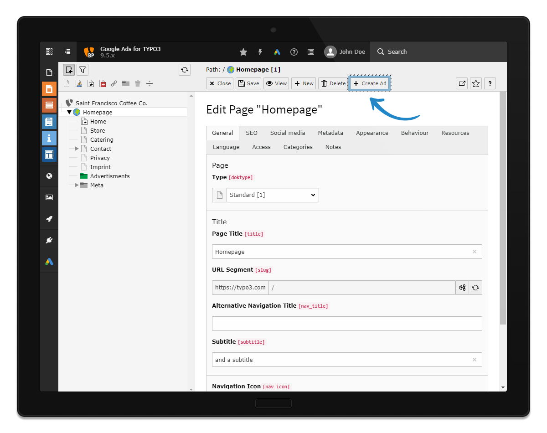Open the flush caches lightning icon
The image size is (547, 433).
pyautogui.click(x=260, y=52)
